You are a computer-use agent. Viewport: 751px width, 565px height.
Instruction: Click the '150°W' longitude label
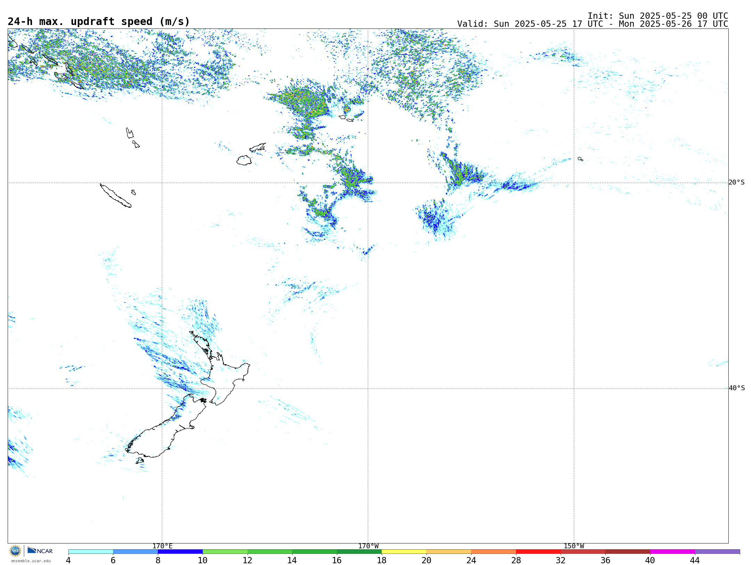pos(574,546)
